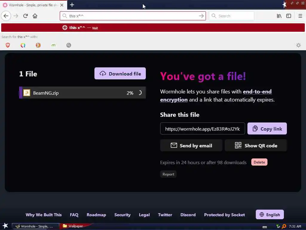Click the Download file button
Viewport: 306px width, 230px height.
(x=120, y=74)
